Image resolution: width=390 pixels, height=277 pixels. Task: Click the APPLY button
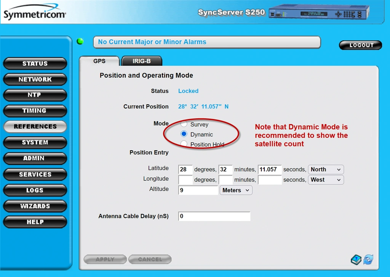pos(105,259)
